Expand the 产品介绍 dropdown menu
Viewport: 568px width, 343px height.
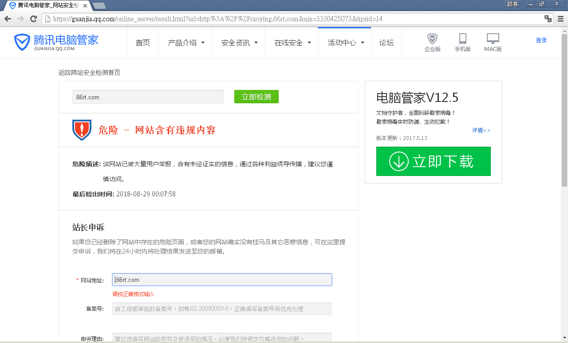(x=186, y=43)
